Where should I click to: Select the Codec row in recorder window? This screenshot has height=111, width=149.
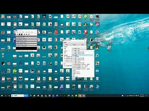coord(26,43)
